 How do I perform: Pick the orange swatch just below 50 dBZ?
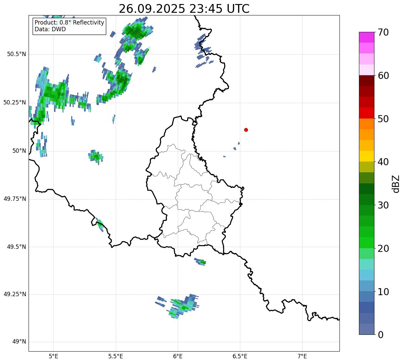pos(366,124)
